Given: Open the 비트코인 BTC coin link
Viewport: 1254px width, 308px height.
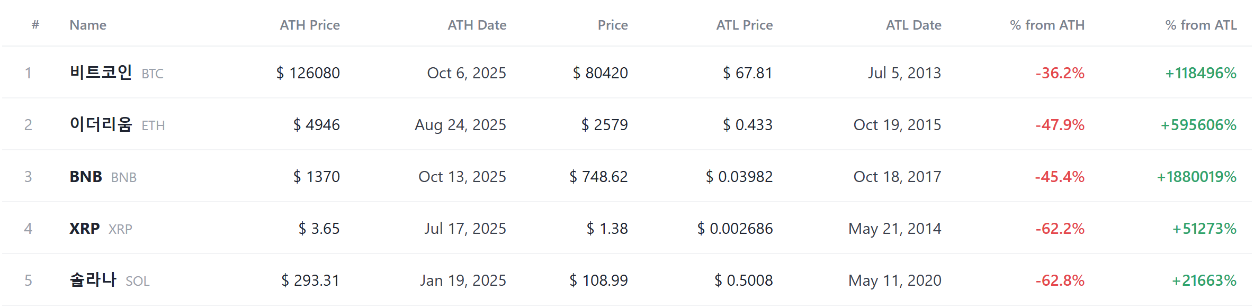Looking at the screenshot, I should pos(117,73).
